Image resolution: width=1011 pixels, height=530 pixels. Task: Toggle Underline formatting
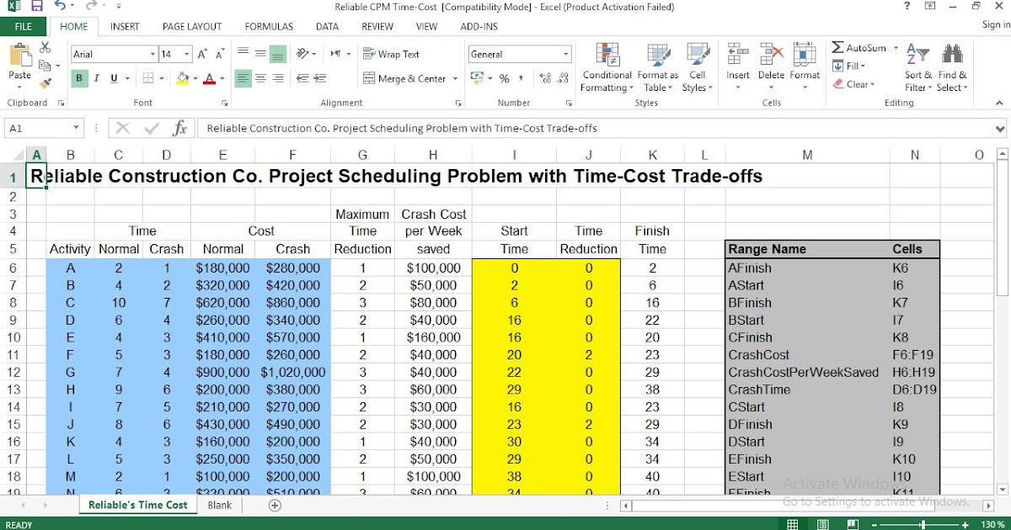click(113, 78)
